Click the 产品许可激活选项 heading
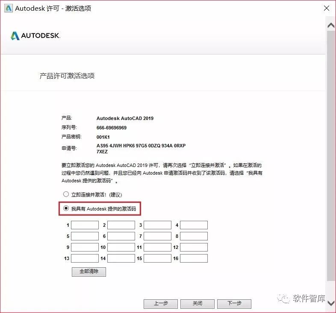 (67, 76)
